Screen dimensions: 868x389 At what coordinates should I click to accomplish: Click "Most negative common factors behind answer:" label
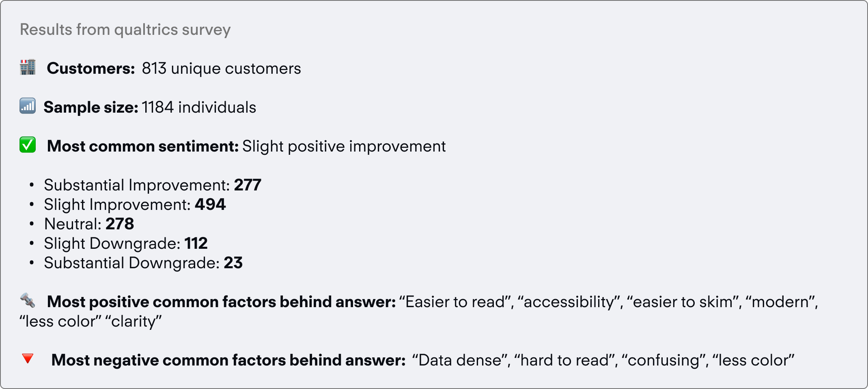point(228,360)
